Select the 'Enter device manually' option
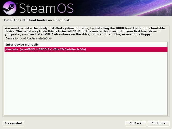 pyautogui.click(x=86, y=45)
